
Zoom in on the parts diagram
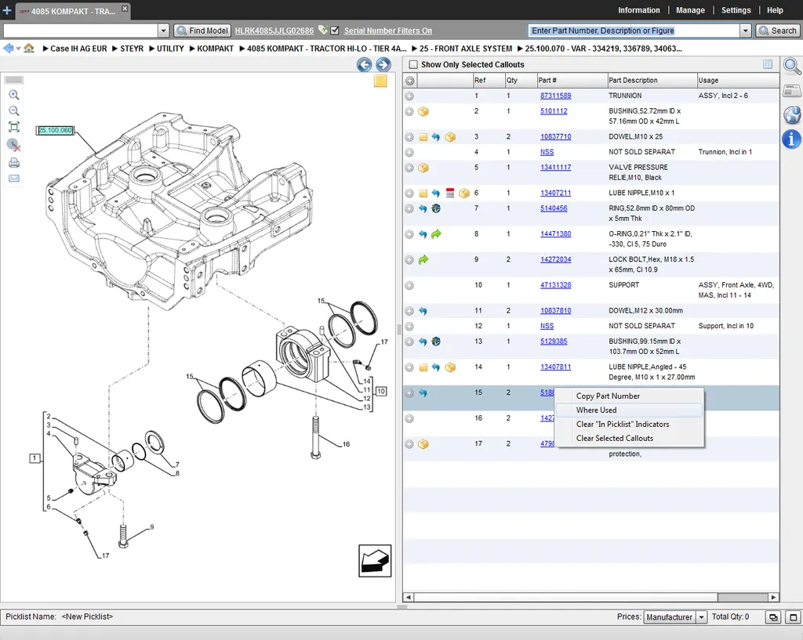tap(14, 95)
